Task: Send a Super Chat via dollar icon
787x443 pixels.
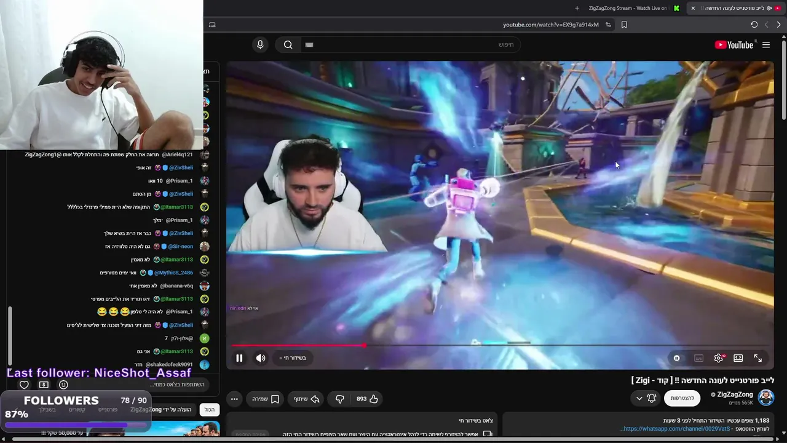Action: pos(44,385)
